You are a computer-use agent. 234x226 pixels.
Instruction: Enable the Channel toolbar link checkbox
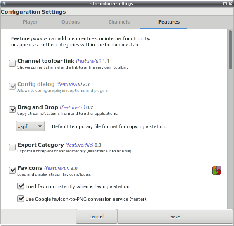[x=12, y=63]
